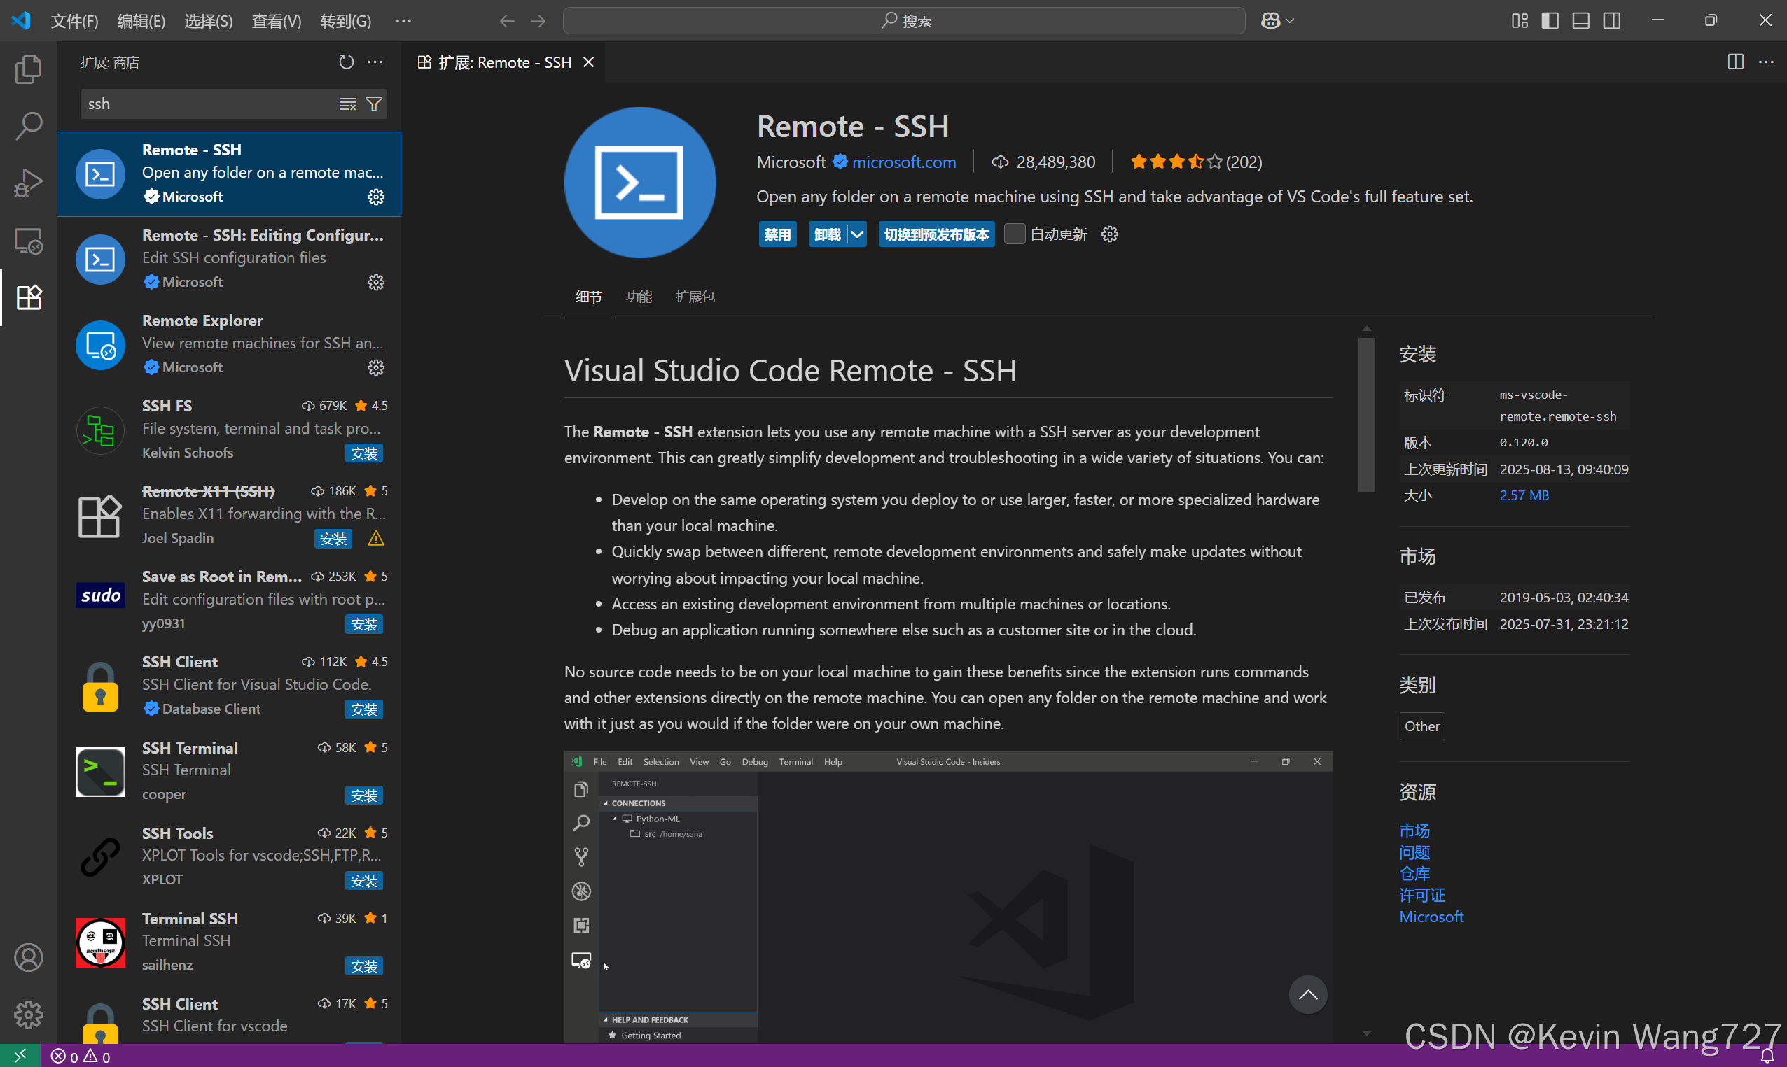
Task: Click the extension details vertical scrollbar
Action: click(1366, 415)
